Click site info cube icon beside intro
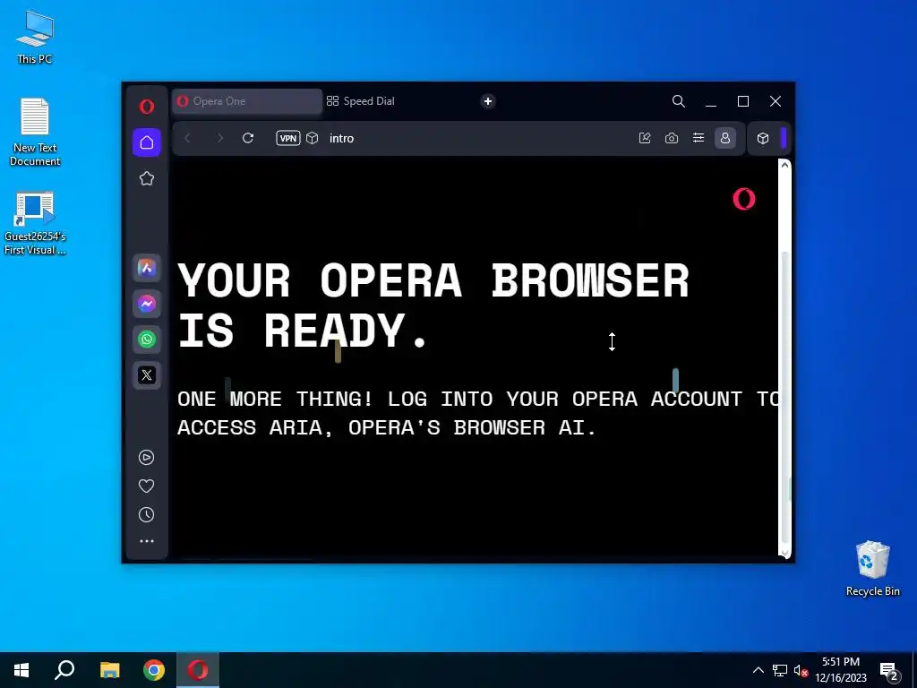 coord(313,138)
